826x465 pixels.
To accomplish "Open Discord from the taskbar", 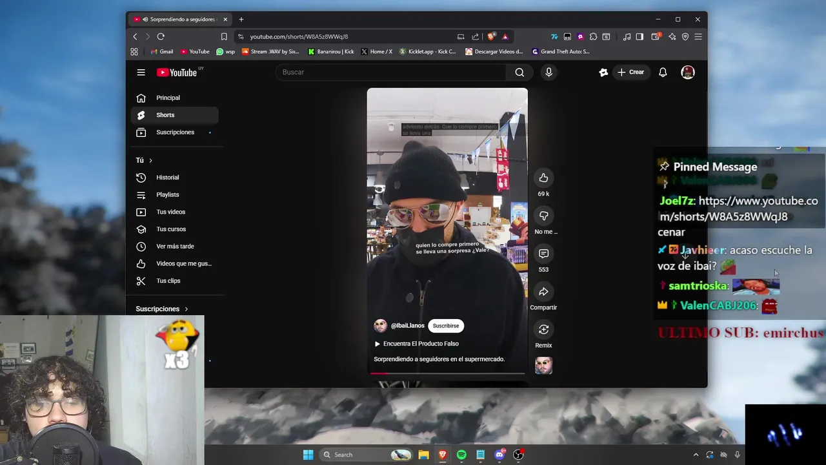I will click(x=499, y=455).
